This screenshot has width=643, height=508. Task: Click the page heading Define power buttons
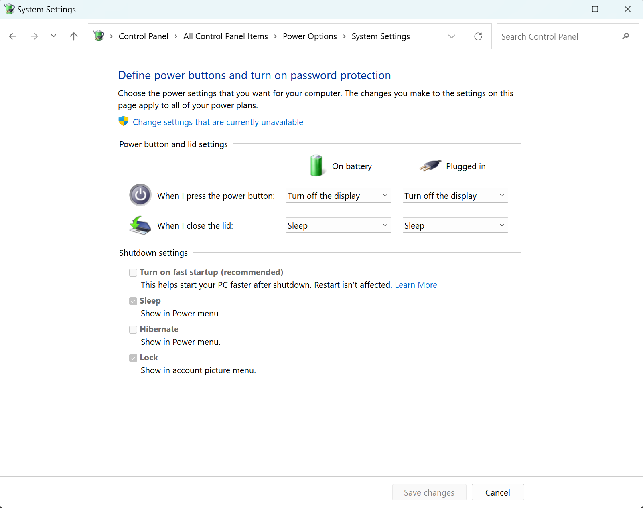254,75
